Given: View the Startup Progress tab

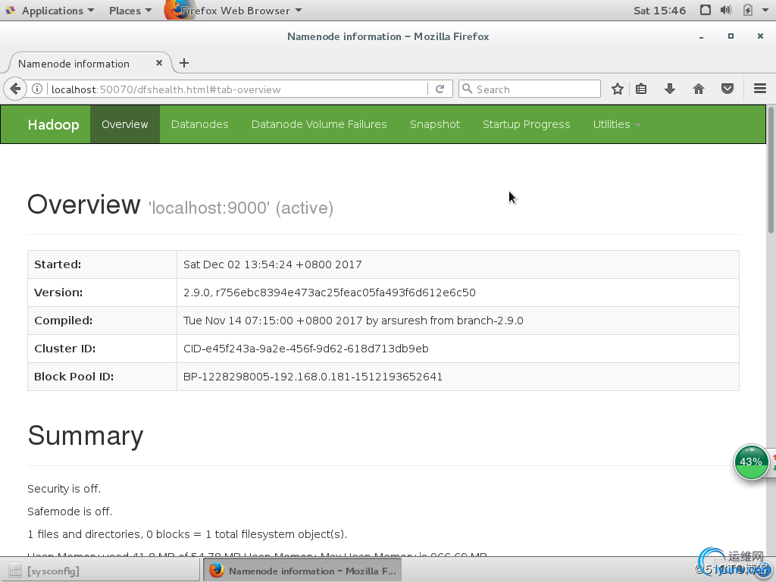Looking at the screenshot, I should pos(527,124).
